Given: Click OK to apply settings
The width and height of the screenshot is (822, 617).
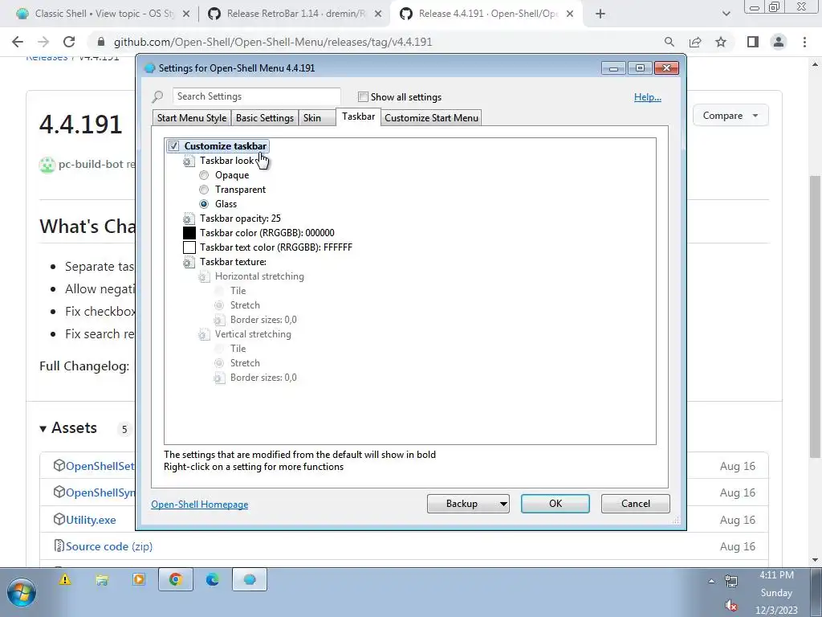Looking at the screenshot, I should pyautogui.click(x=555, y=504).
